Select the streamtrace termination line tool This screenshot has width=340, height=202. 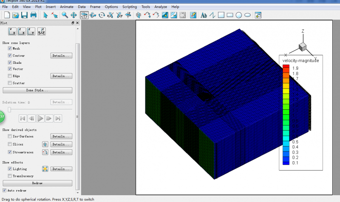click(x=156, y=15)
